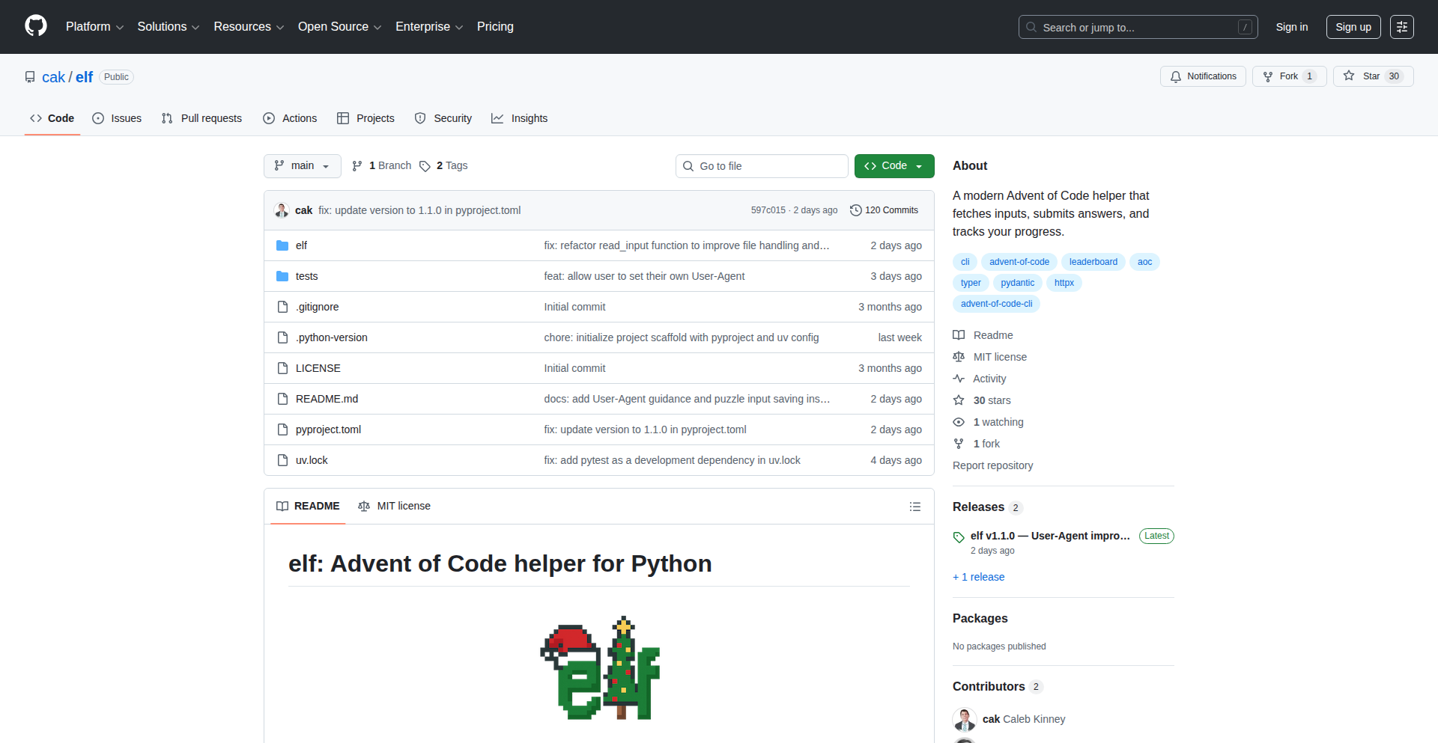Open the green Code dropdown button
This screenshot has height=743, width=1438.
pyautogui.click(x=894, y=166)
